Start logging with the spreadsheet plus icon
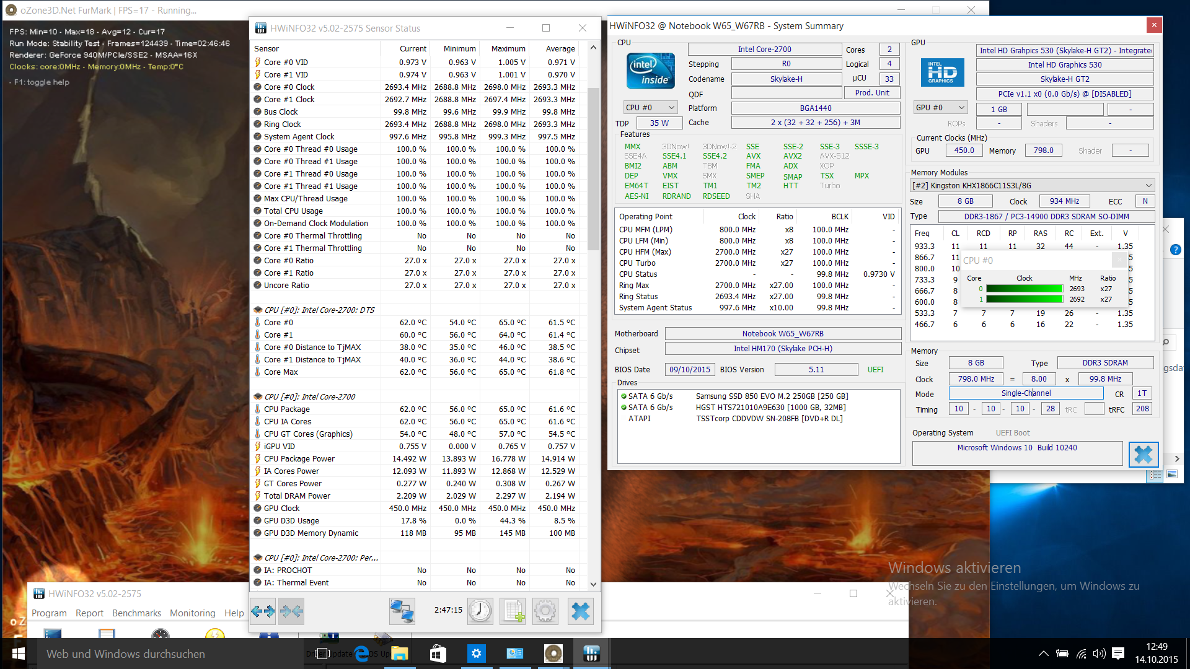The width and height of the screenshot is (1190, 669). (513, 611)
